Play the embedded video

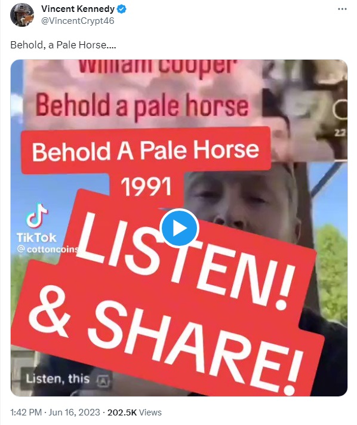point(179,228)
